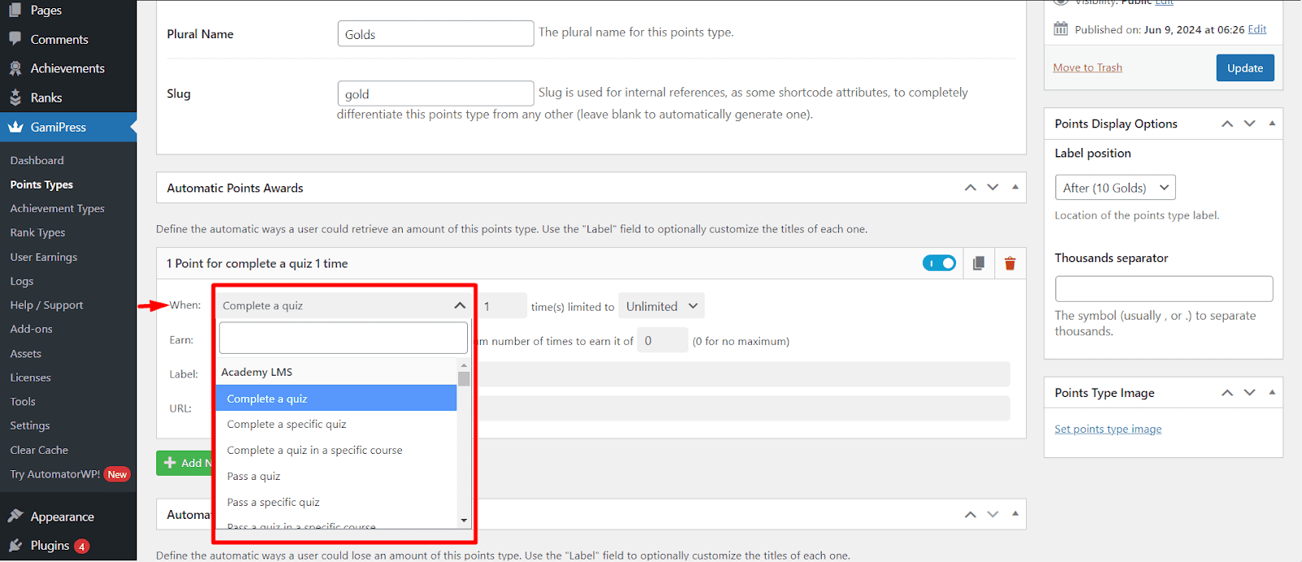Open the Label position dropdown
Viewport: 1302px width, 562px height.
[1115, 188]
